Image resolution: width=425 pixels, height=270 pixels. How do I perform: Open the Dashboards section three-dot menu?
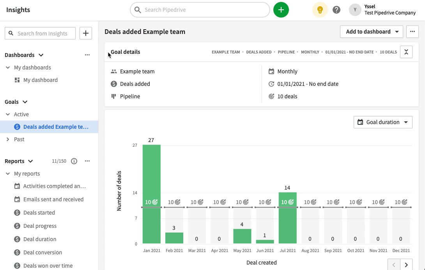click(87, 55)
